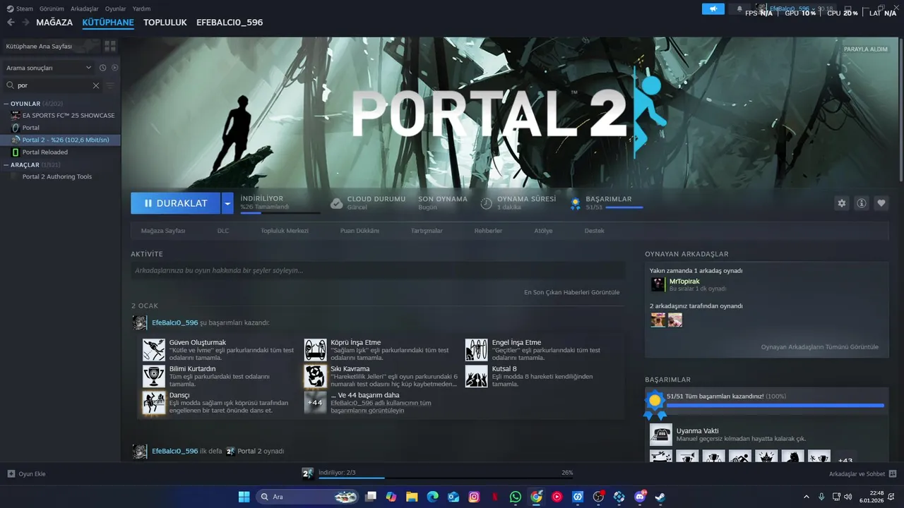Go to MAĞAZA tab

click(54, 23)
